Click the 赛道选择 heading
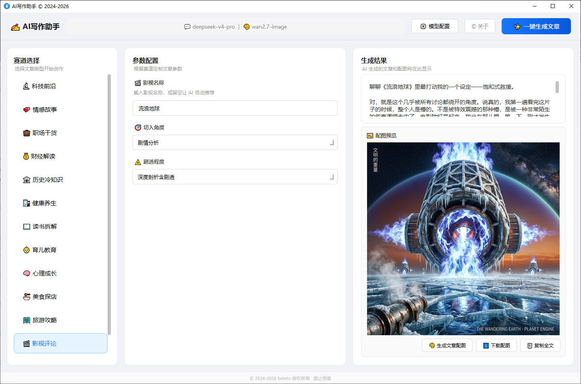The height and width of the screenshot is (384, 581). 27,61
